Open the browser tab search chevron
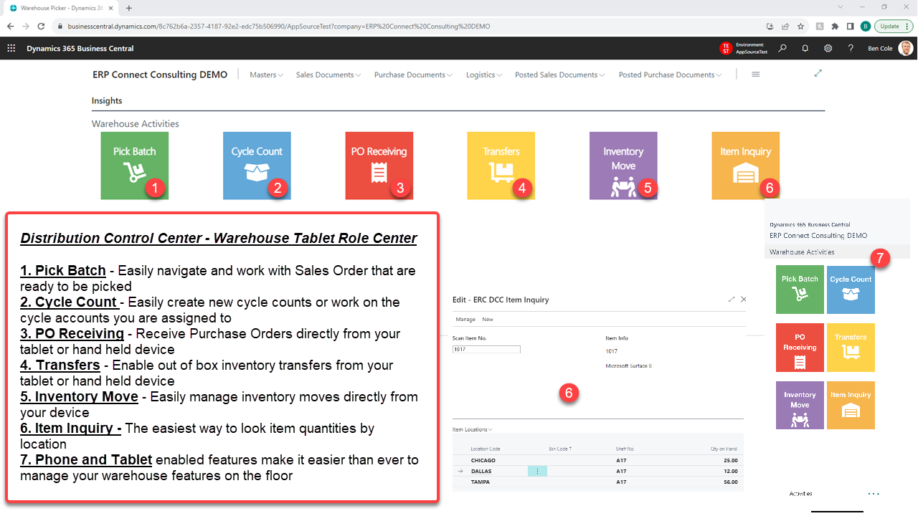 tap(840, 7)
